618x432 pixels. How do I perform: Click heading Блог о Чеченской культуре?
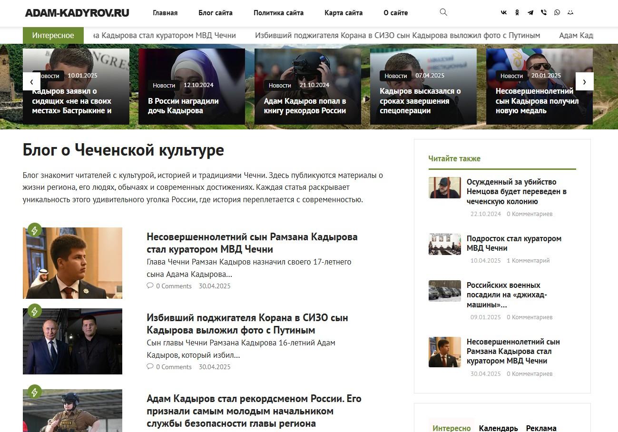point(123,150)
